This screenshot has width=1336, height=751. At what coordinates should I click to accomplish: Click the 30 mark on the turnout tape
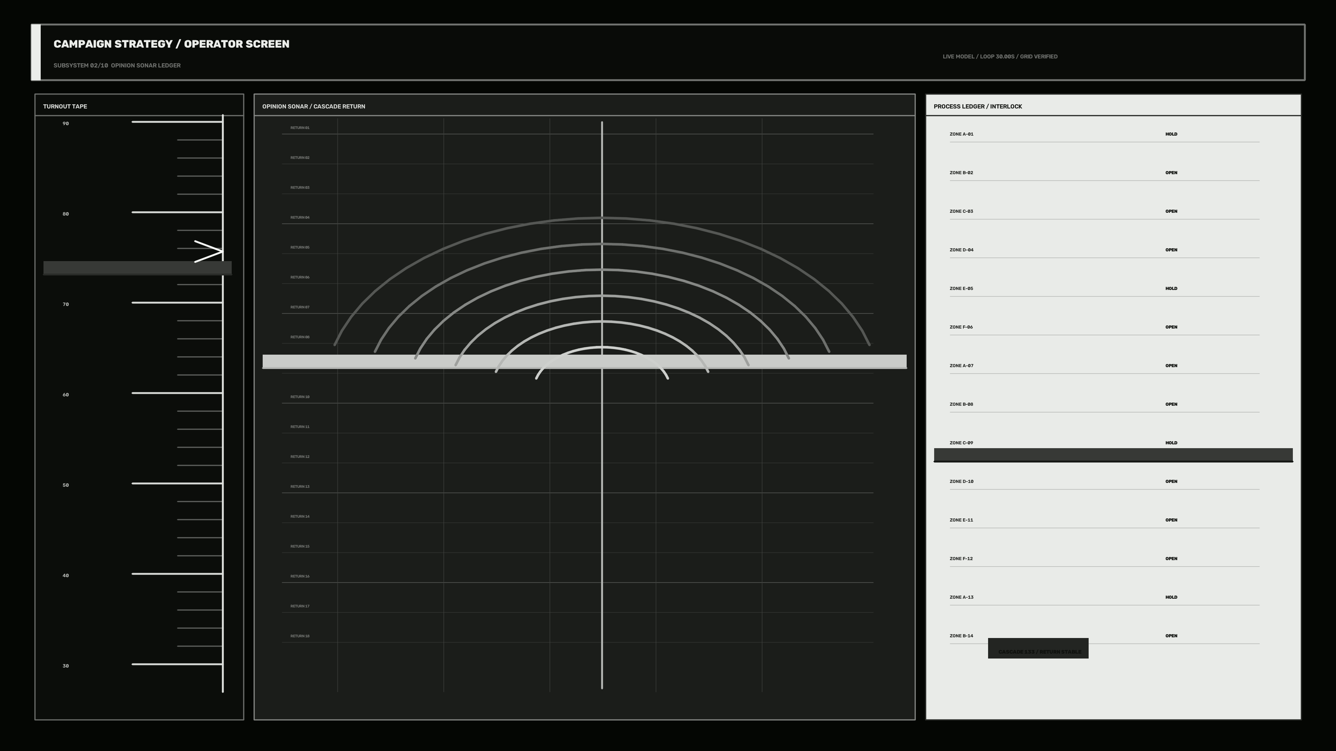pyautogui.click(x=66, y=666)
